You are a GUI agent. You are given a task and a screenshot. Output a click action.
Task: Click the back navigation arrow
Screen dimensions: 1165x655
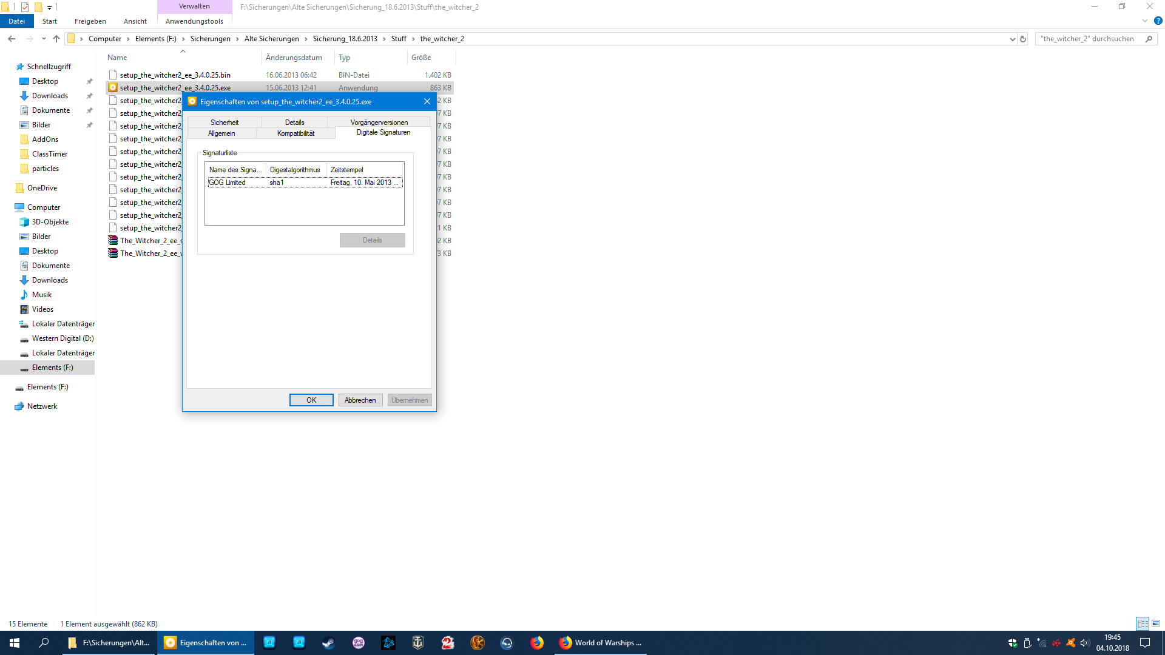click(x=12, y=39)
